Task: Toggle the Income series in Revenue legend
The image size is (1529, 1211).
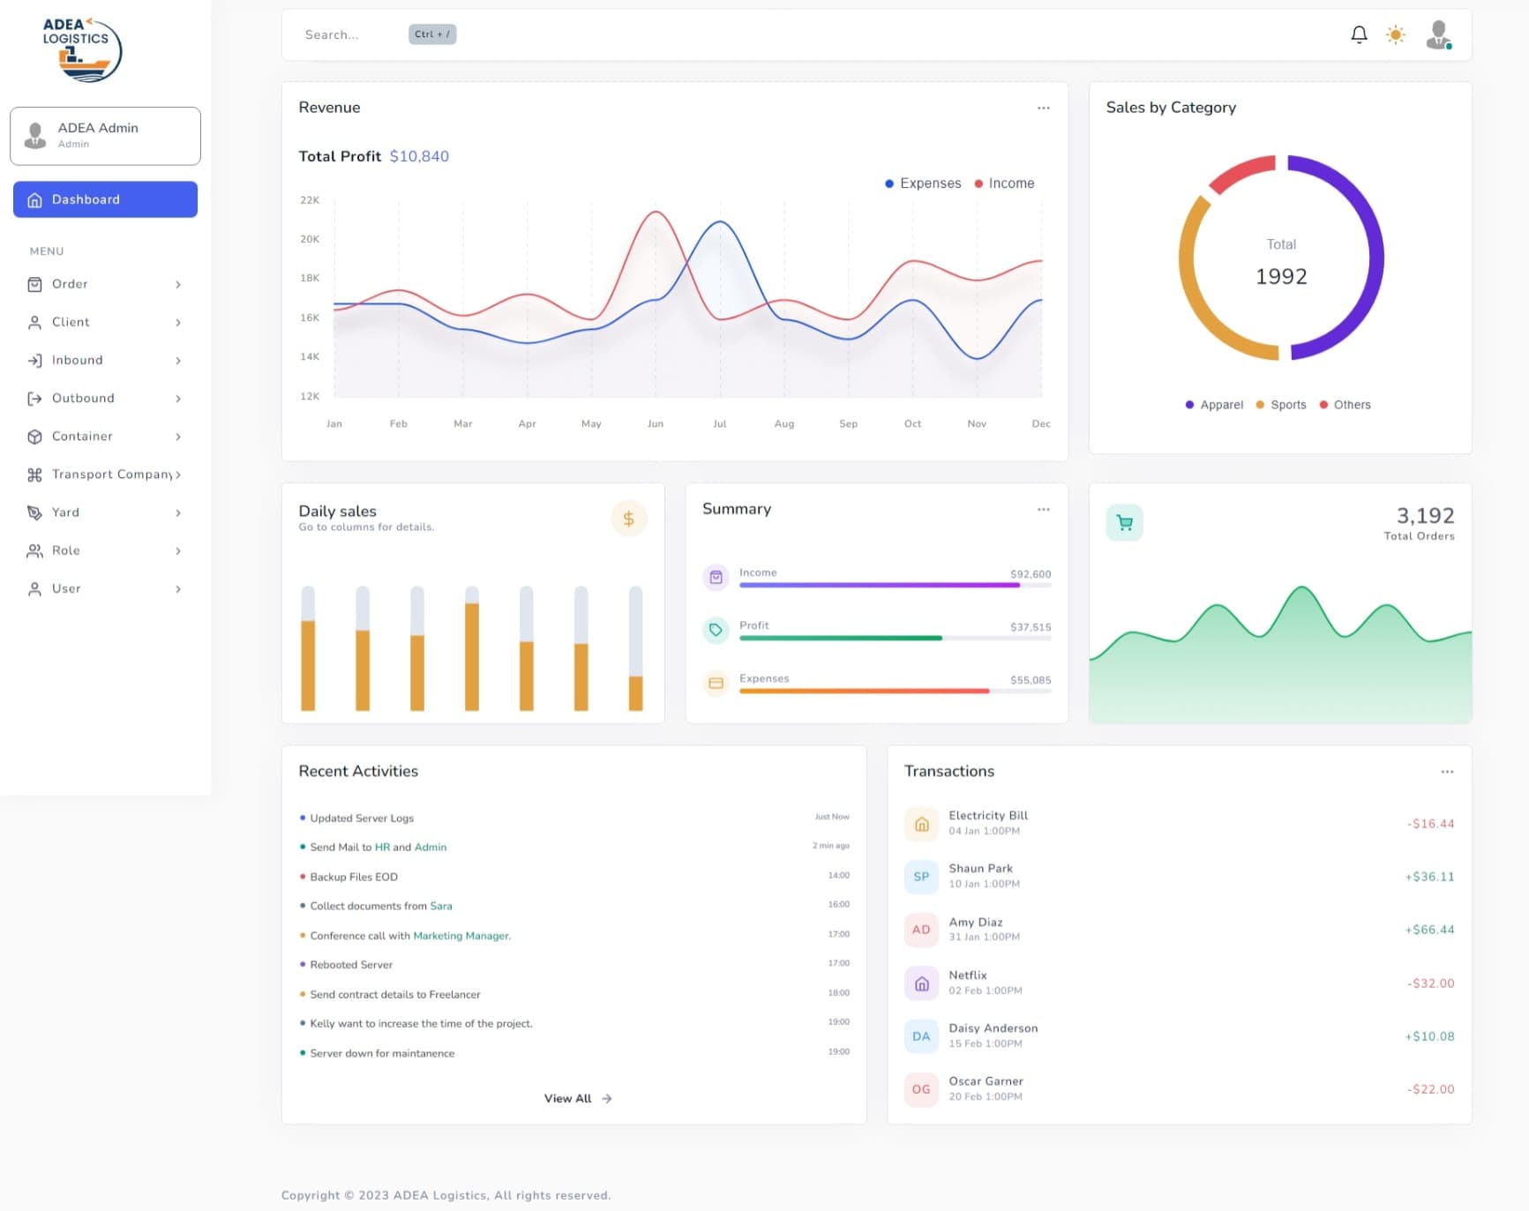Action: click(x=1004, y=183)
